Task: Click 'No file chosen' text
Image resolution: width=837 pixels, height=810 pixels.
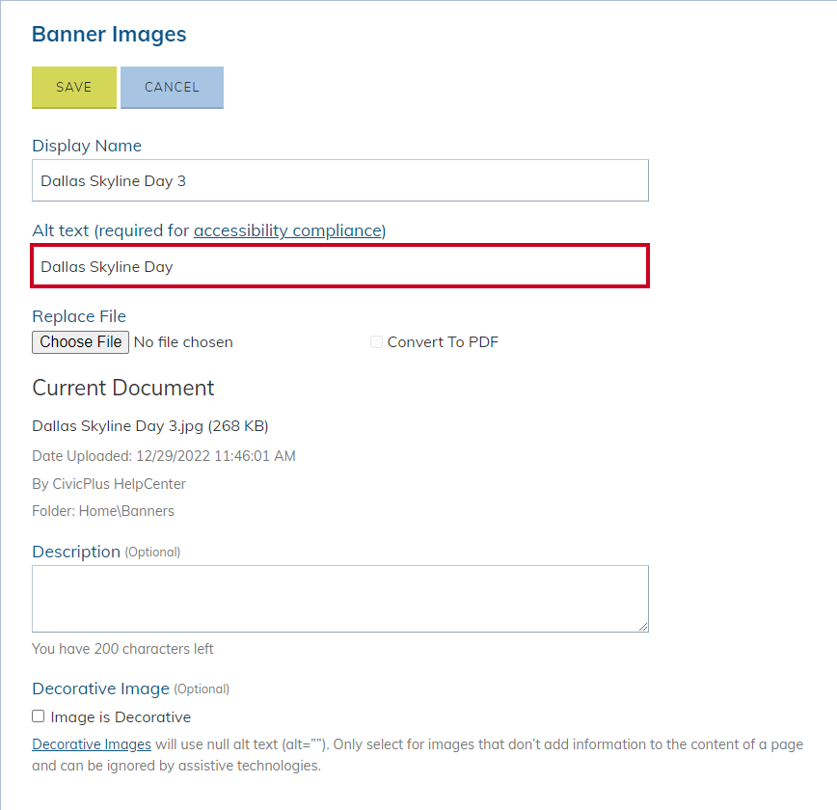Action: coord(183,342)
